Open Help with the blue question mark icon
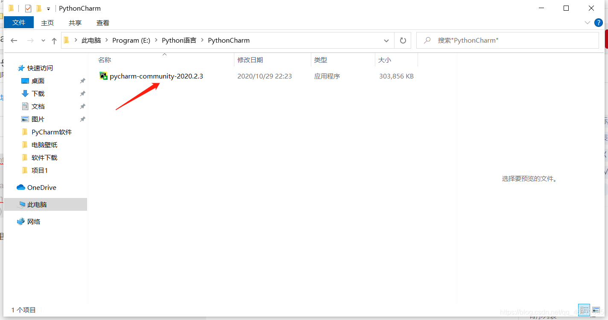The image size is (608, 320). click(598, 22)
